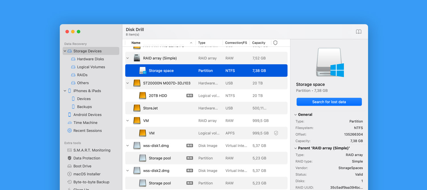This screenshot has width=427, height=190.
Task: Select the RAIDs sidebar entry
Action: [x=82, y=75]
